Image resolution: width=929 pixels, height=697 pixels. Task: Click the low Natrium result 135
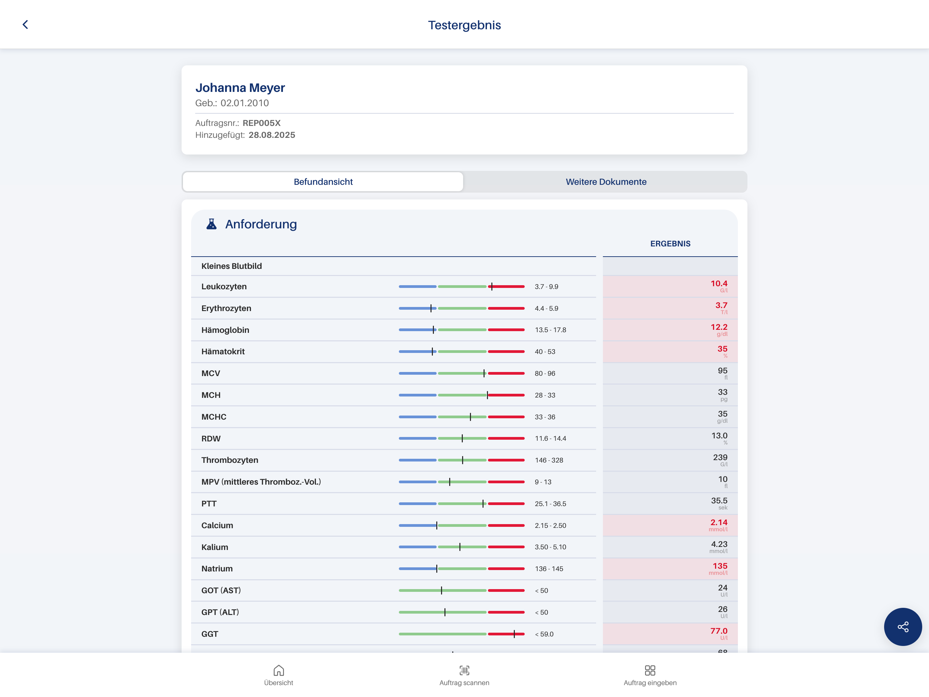[x=720, y=566]
